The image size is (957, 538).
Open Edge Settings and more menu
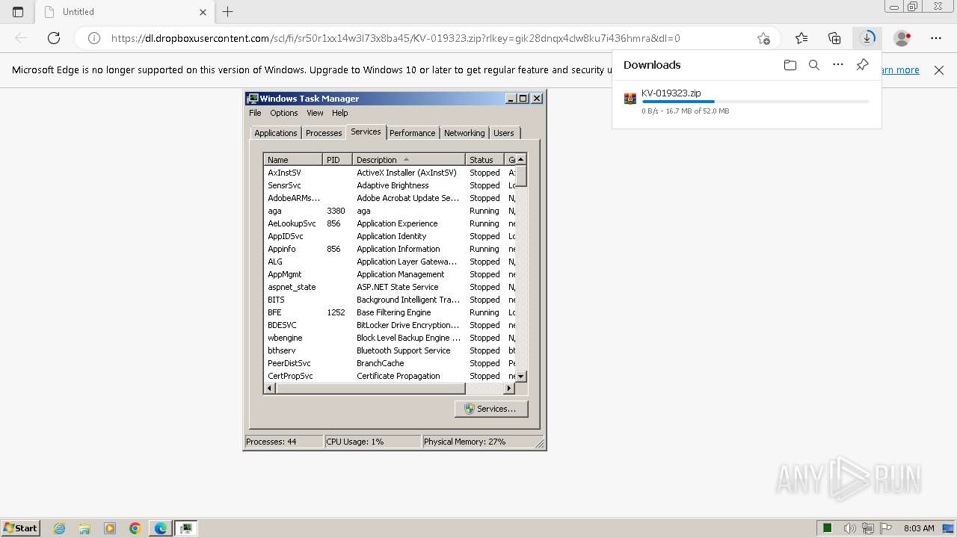click(x=936, y=38)
